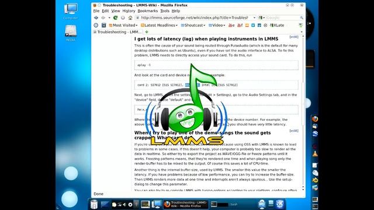Open the trash icon in the bottom panel
The width and height of the screenshot is (374, 210).
(x=94, y=204)
